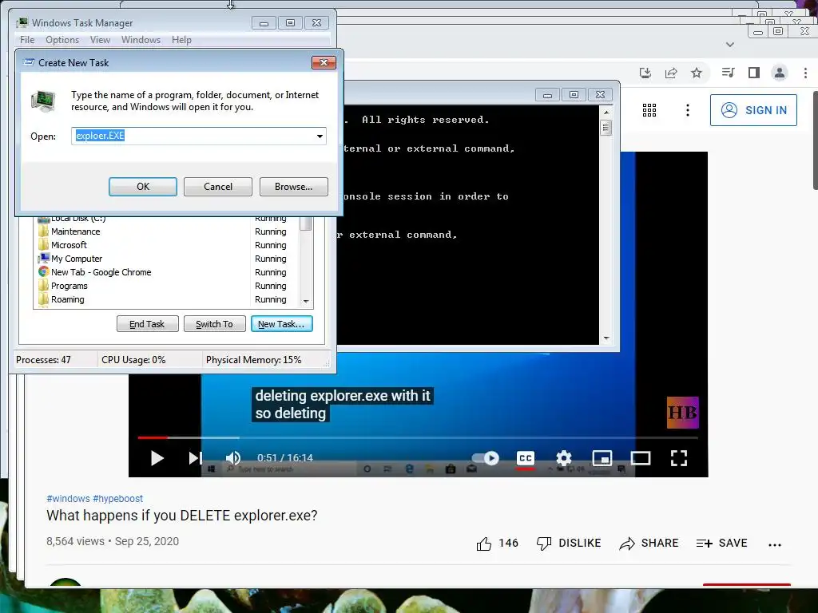The height and width of the screenshot is (613, 818).
Task: Expand the Open field dropdown arrow
Action: tap(320, 136)
